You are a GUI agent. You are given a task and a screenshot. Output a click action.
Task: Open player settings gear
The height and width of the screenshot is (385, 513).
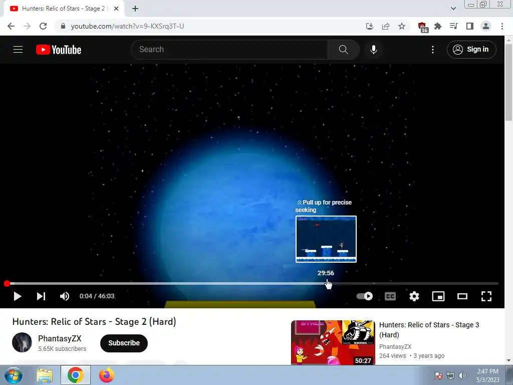coord(414,296)
